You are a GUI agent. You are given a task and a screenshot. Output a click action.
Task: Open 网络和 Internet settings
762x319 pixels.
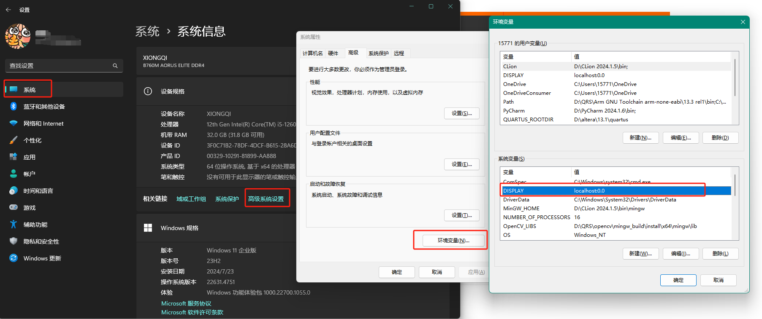point(43,123)
